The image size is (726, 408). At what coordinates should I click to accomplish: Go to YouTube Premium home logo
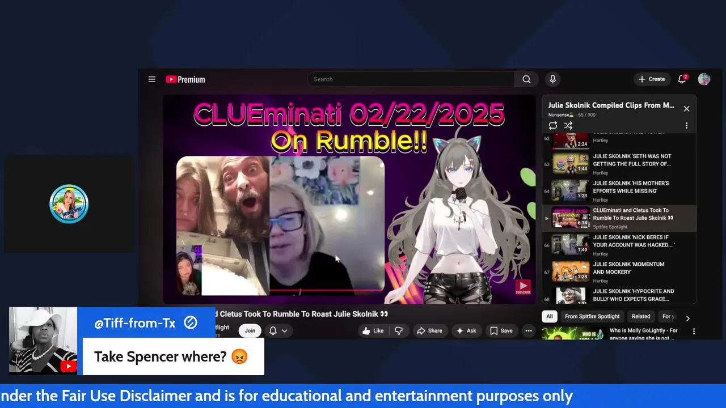coord(185,79)
